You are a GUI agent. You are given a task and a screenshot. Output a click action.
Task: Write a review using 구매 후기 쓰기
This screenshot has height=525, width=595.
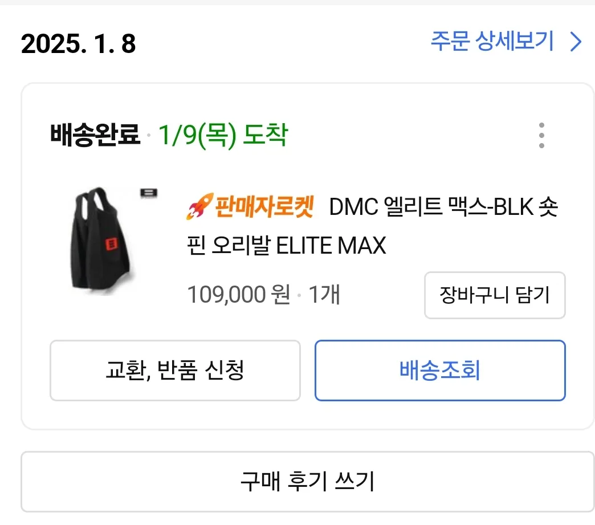[x=307, y=482]
